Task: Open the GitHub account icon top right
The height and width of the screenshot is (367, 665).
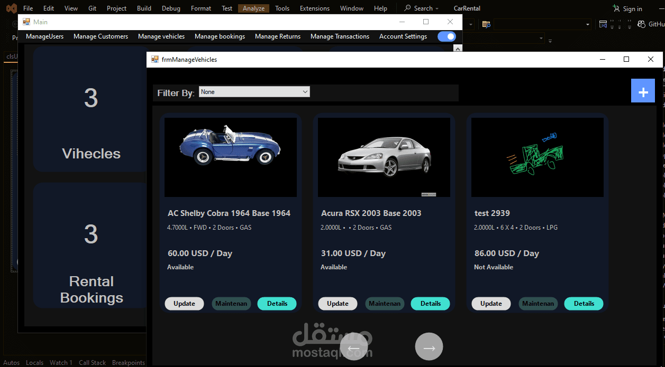Action: (x=642, y=23)
